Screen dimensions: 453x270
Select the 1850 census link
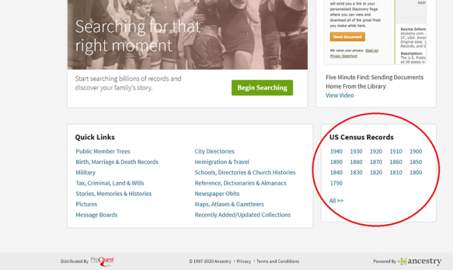tap(416, 162)
